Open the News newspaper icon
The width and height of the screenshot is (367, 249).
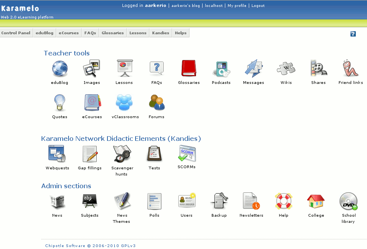[x=58, y=201]
